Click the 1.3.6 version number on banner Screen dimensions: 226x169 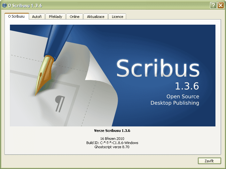pyautogui.click(x=187, y=86)
